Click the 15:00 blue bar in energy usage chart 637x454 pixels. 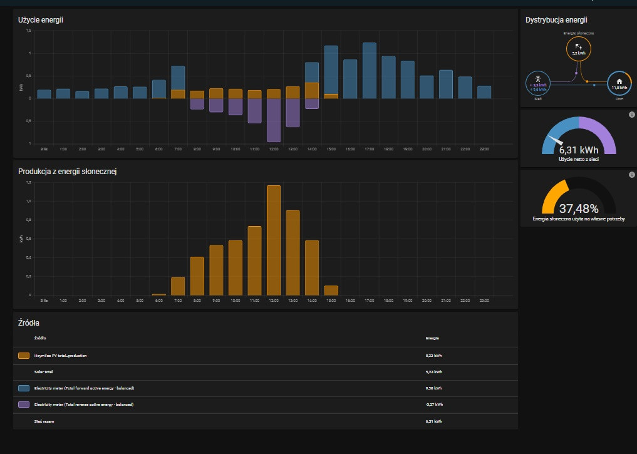click(331, 70)
